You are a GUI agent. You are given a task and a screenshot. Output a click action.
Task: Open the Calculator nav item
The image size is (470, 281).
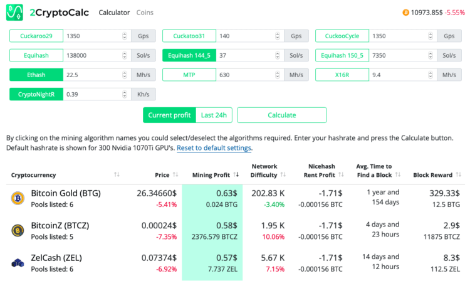point(114,13)
